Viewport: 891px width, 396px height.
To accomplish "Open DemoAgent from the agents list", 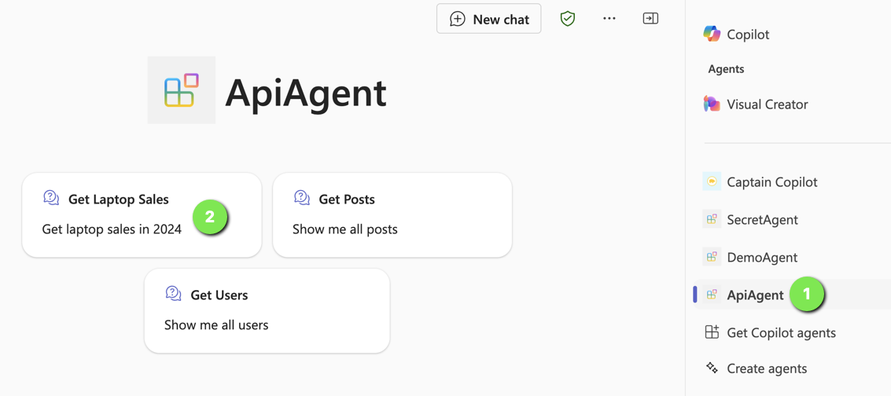I will (x=761, y=257).
